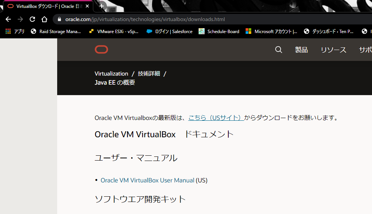Go back to the previous page

(8, 19)
